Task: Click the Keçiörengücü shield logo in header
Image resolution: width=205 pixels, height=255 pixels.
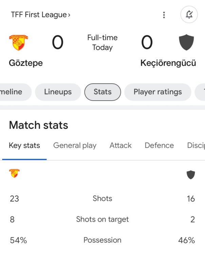Action: 186,42
